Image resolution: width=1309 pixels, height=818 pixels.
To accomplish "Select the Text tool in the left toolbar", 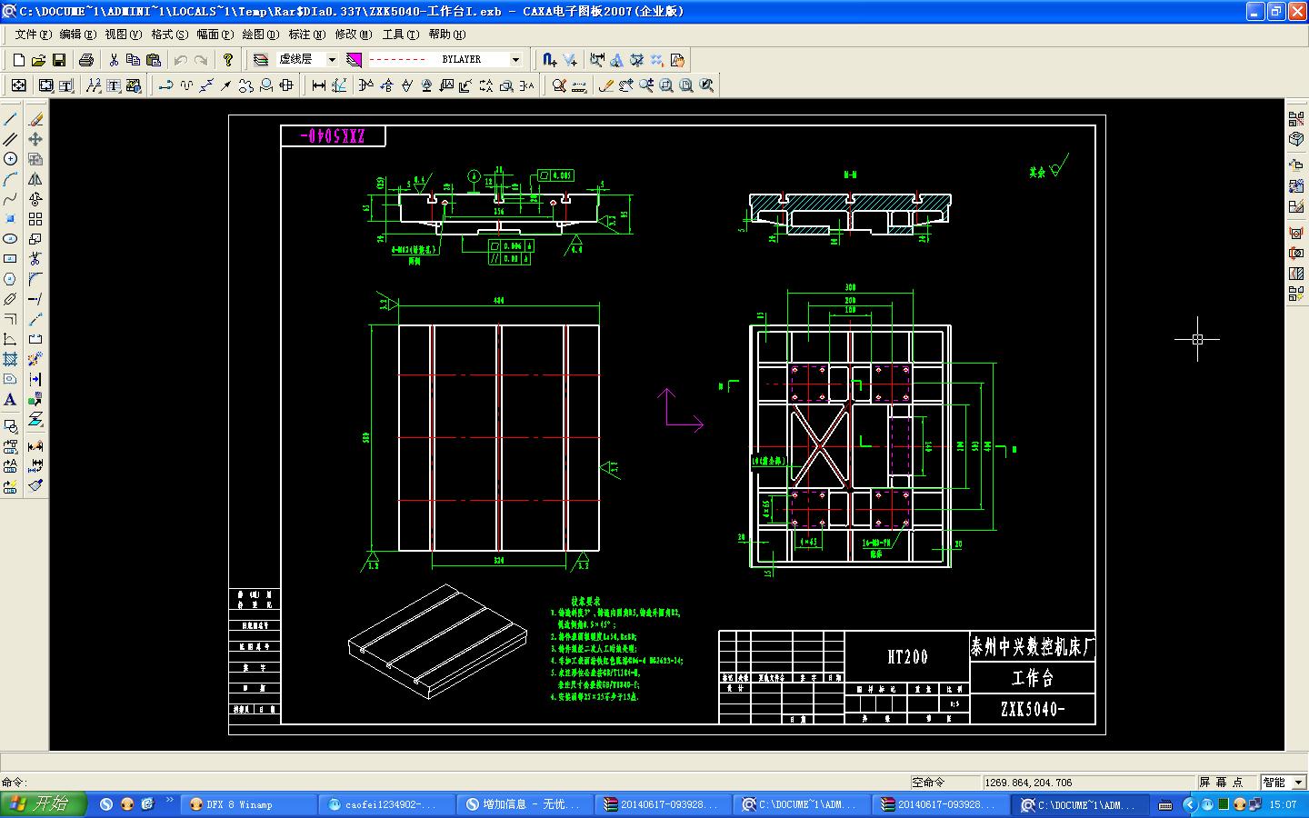I will (x=11, y=398).
